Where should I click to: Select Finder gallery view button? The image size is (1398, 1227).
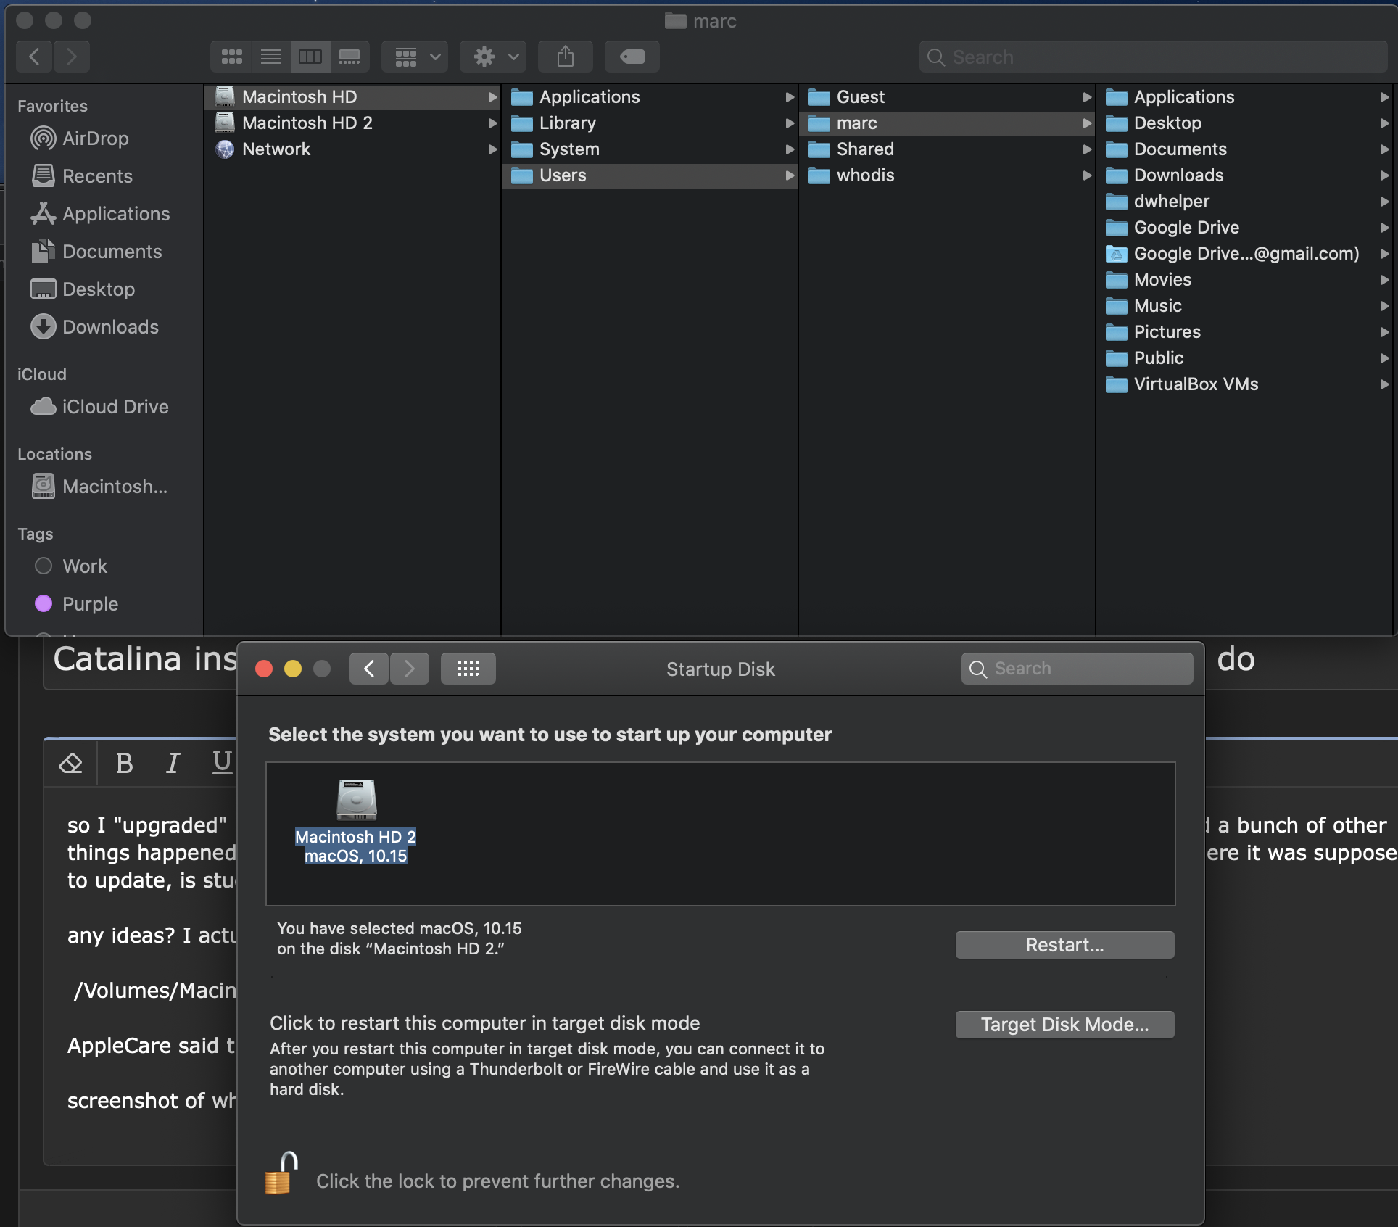pos(349,57)
